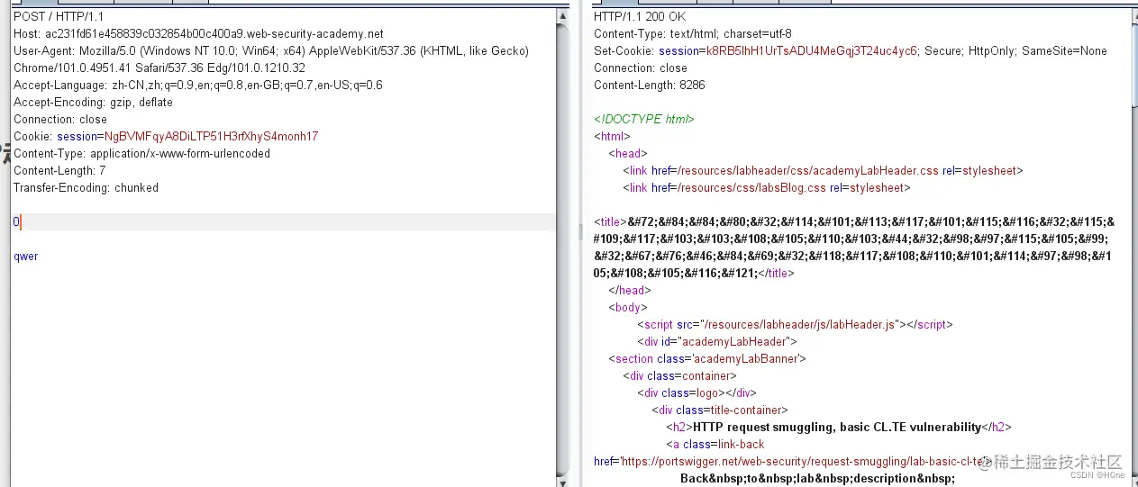1138x487 pixels.
Task: Click the Host header line in the request
Action: tap(198, 34)
